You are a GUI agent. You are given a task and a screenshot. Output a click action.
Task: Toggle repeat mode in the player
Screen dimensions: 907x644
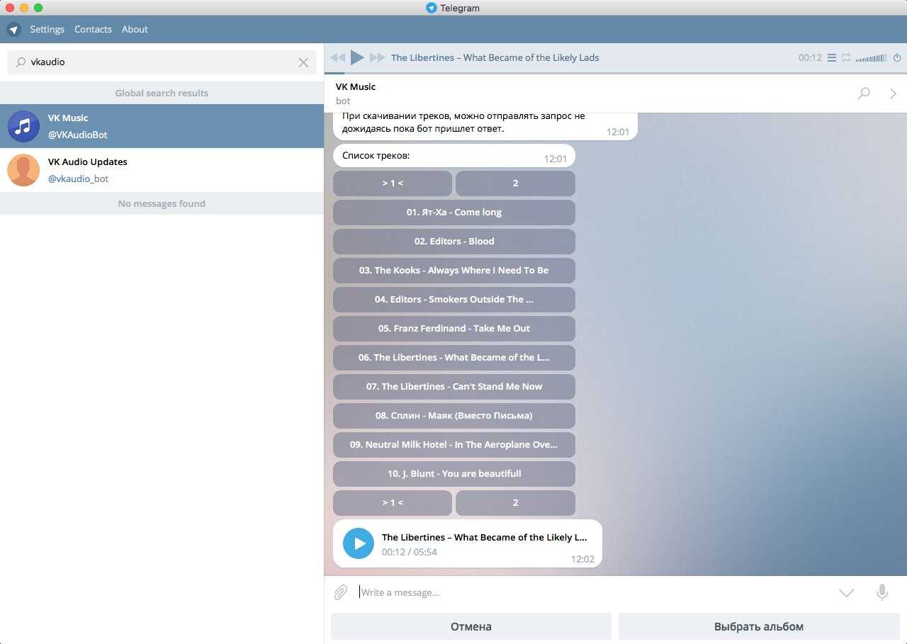(x=845, y=58)
